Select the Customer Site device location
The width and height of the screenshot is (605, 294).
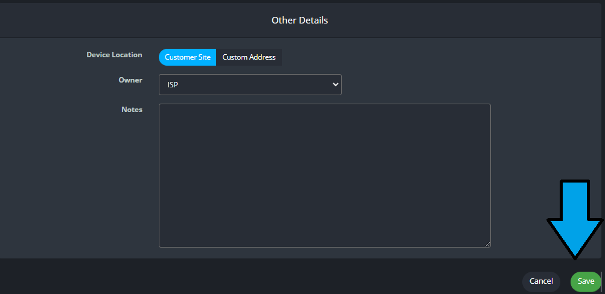pos(187,57)
